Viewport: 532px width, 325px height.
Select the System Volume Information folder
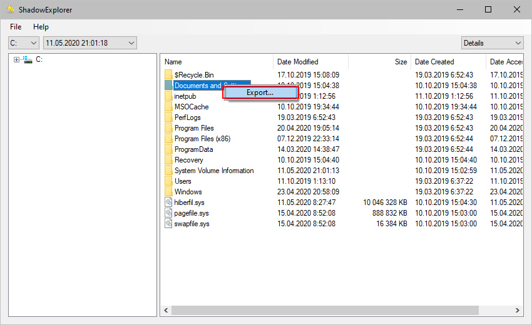tap(214, 171)
